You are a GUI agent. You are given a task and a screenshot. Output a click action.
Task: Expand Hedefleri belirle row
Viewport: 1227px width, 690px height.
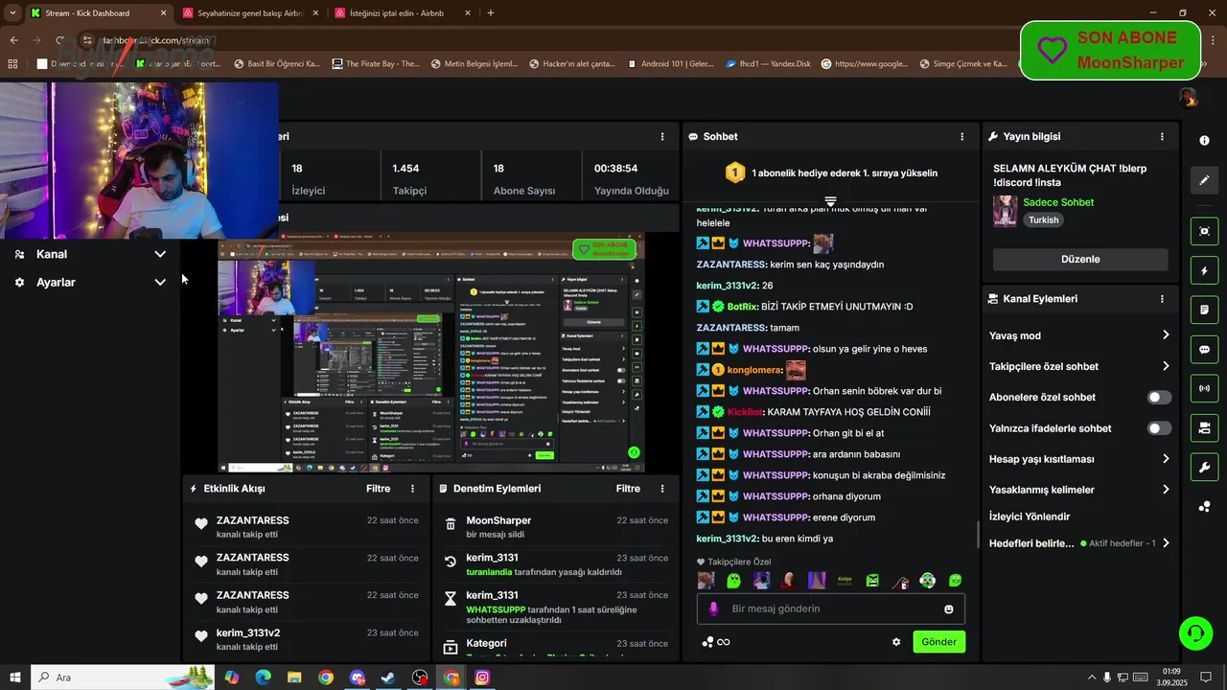click(x=1079, y=543)
